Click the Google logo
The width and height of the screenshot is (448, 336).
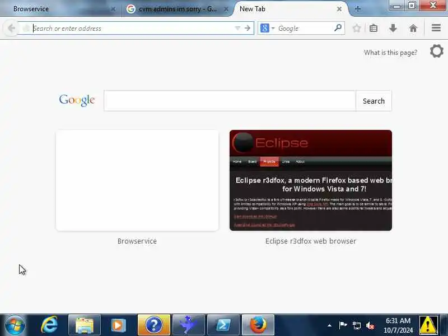pyautogui.click(x=77, y=100)
